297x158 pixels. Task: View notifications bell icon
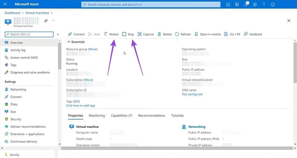246,4
